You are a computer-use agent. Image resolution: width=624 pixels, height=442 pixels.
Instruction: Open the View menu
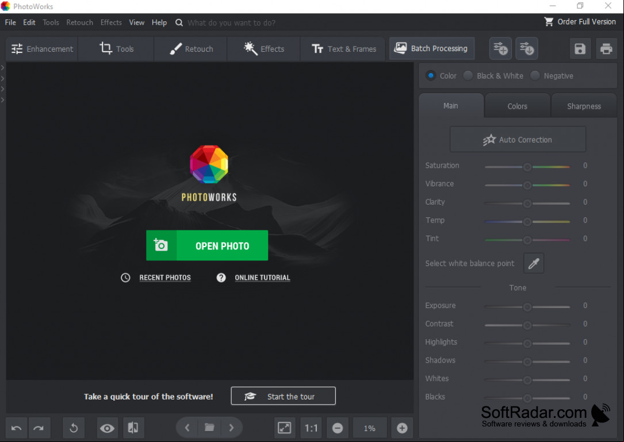[x=136, y=22]
